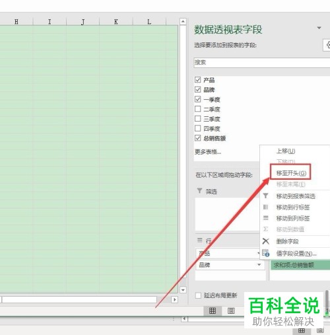Image resolution: width=330 pixels, height=335 pixels.
Task: Check the 产品 field checkbox
Action: point(198,79)
